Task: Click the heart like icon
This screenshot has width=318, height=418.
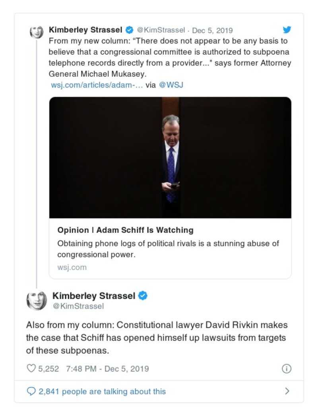Action: coord(31,369)
